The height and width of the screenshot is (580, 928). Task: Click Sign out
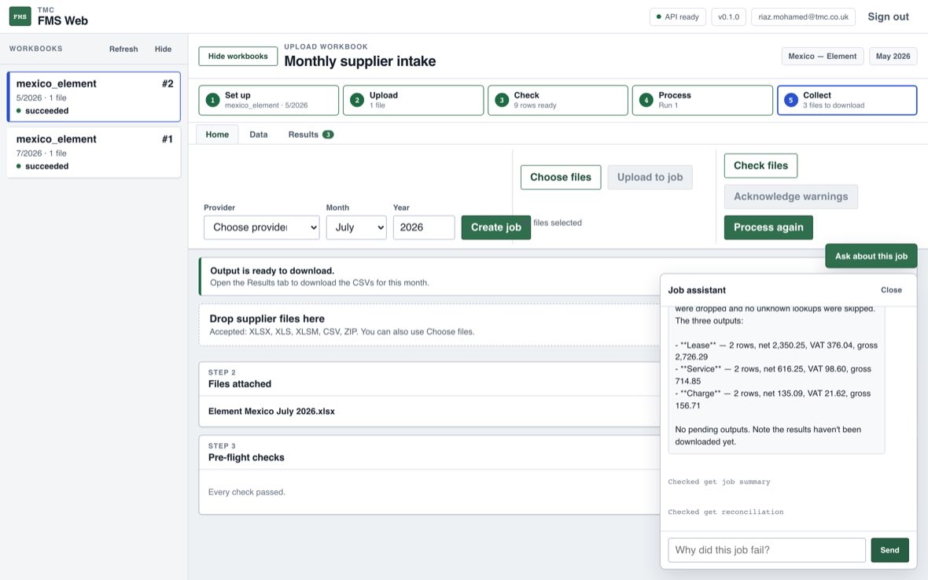tap(888, 17)
